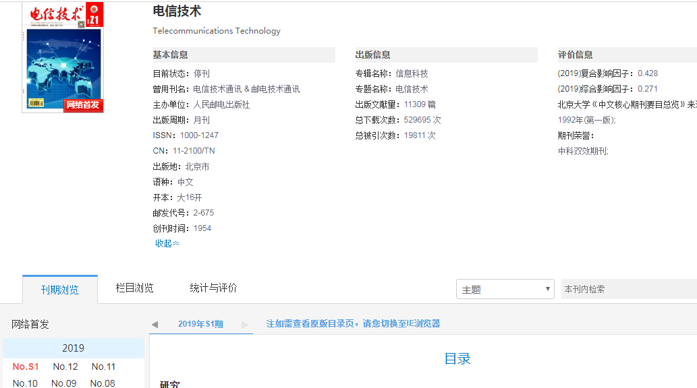Click the 总下载次数 value 529695 次
The image size is (697, 388).
(x=422, y=121)
